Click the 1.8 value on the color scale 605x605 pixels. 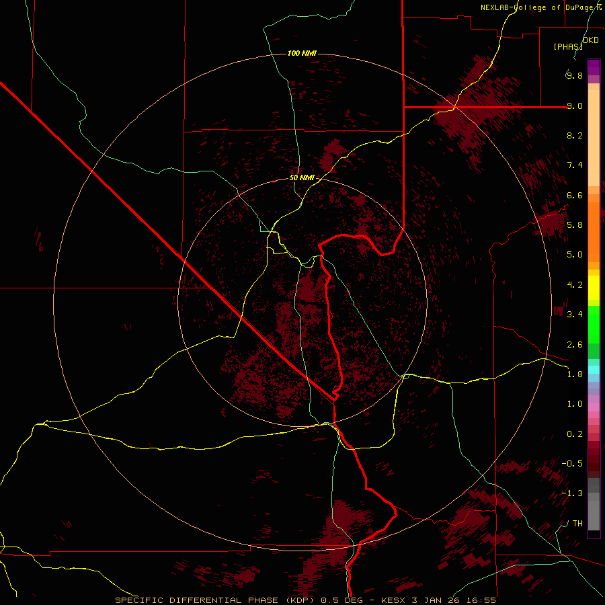click(575, 374)
